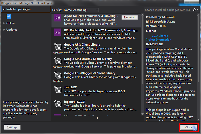Viewport: 201px width, 134px height.
Task: Click the Version: 1.0.16 text
Action: [156, 26]
